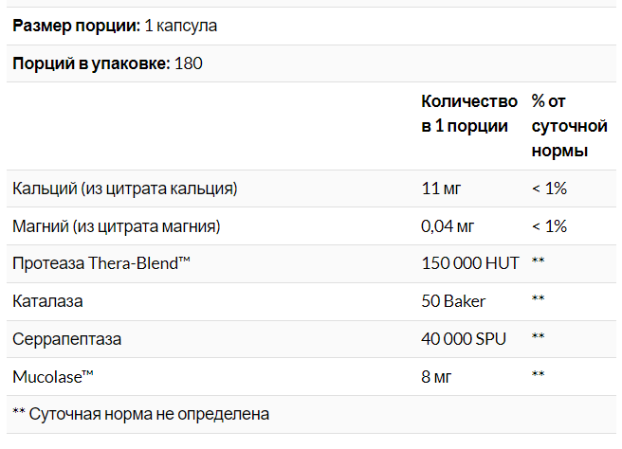Click the '50 Baker' amount value

pyautogui.click(x=453, y=301)
